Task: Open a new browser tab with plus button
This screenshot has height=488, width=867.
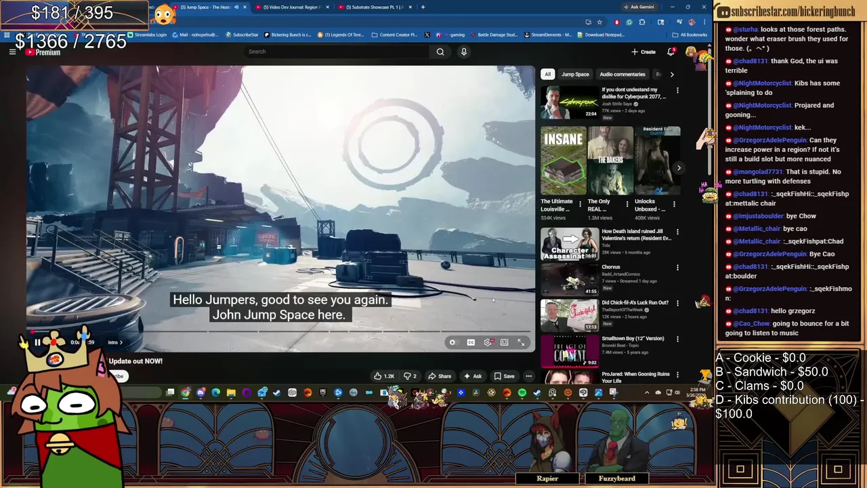Action: [423, 7]
